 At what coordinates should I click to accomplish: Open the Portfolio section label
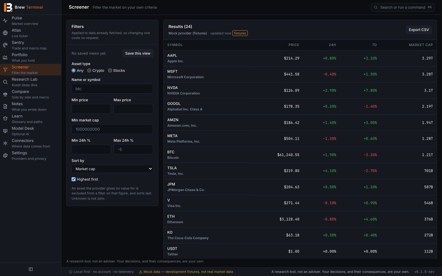20,55
